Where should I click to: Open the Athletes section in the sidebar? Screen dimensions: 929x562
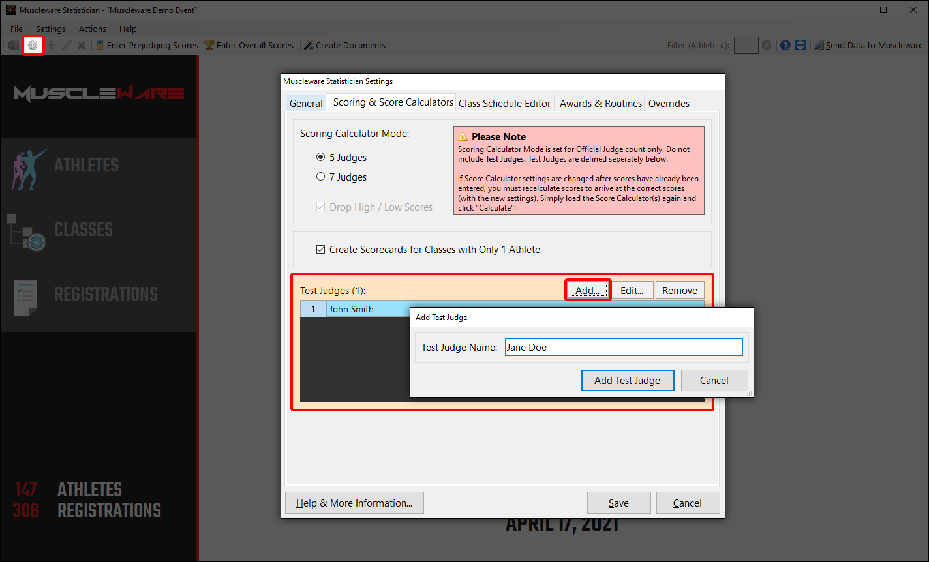tap(86, 166)
